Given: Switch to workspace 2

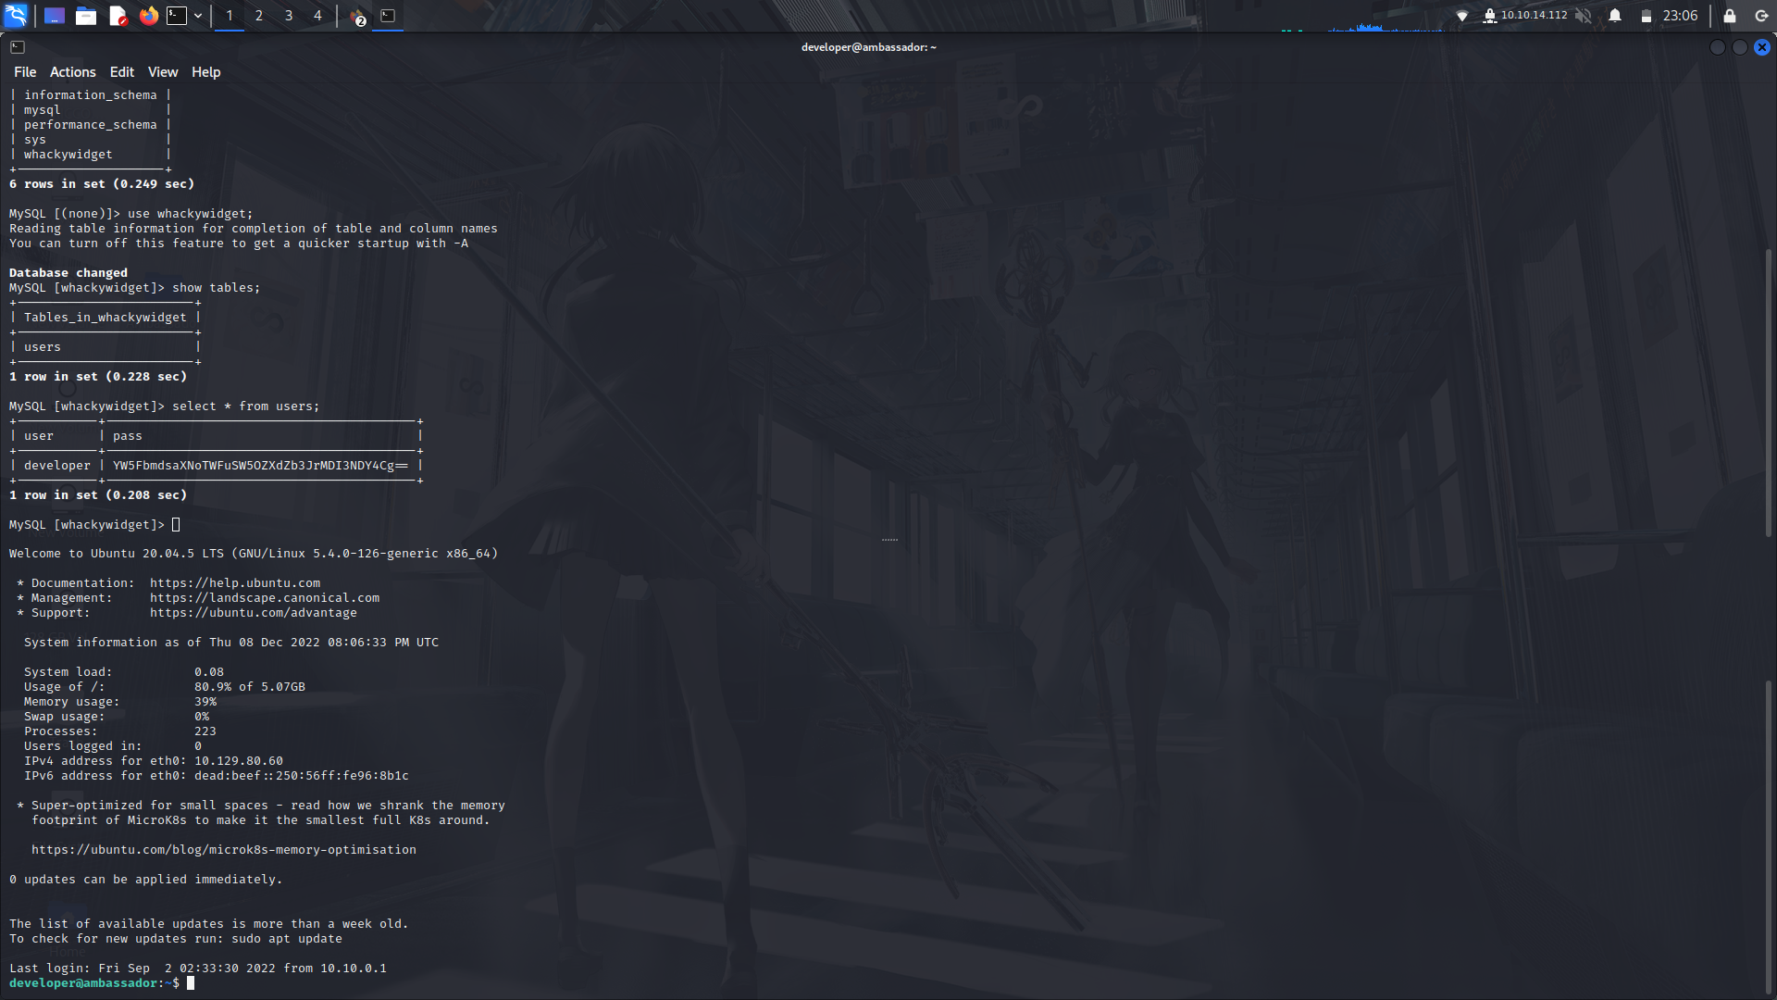Looking at the screenshot, I should tap(258, 15).
